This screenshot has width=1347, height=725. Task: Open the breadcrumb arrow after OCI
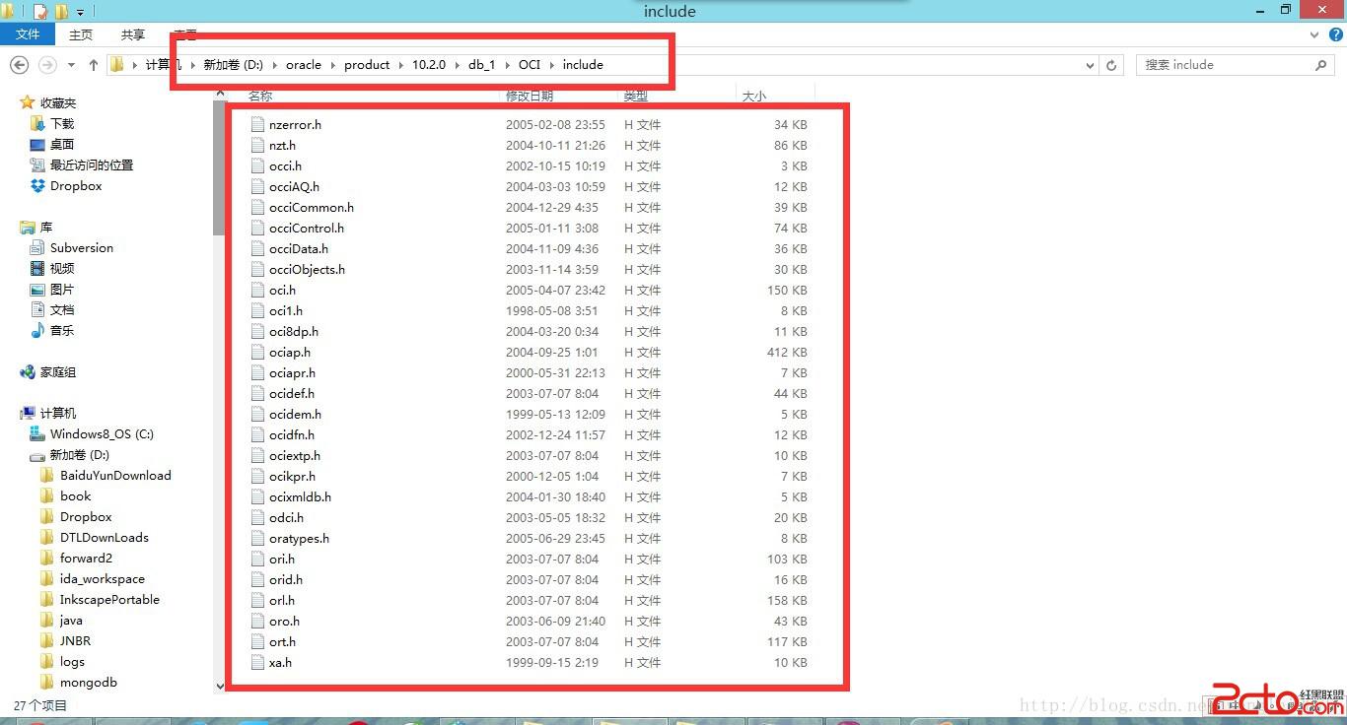click(552, 65)
